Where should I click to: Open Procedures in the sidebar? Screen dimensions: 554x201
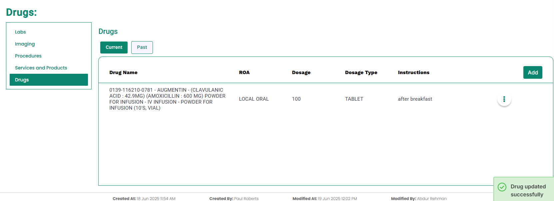coord(28,56)
